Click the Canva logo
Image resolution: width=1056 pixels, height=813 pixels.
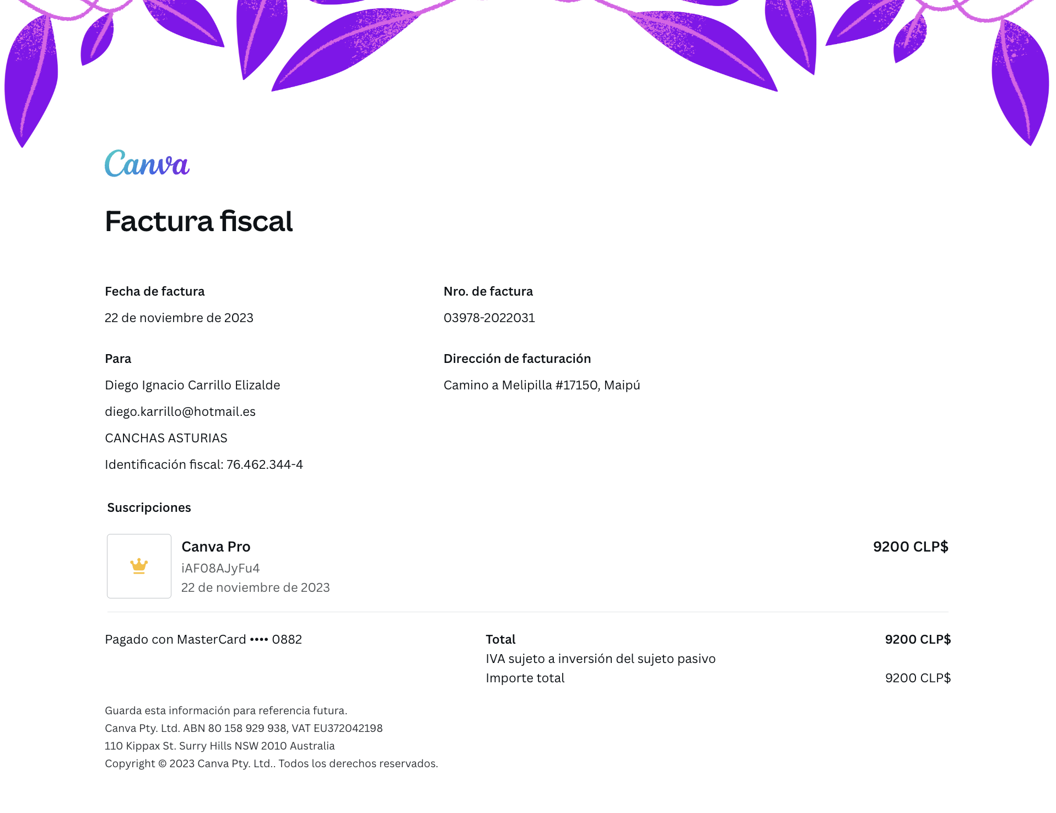pos(147,163)
